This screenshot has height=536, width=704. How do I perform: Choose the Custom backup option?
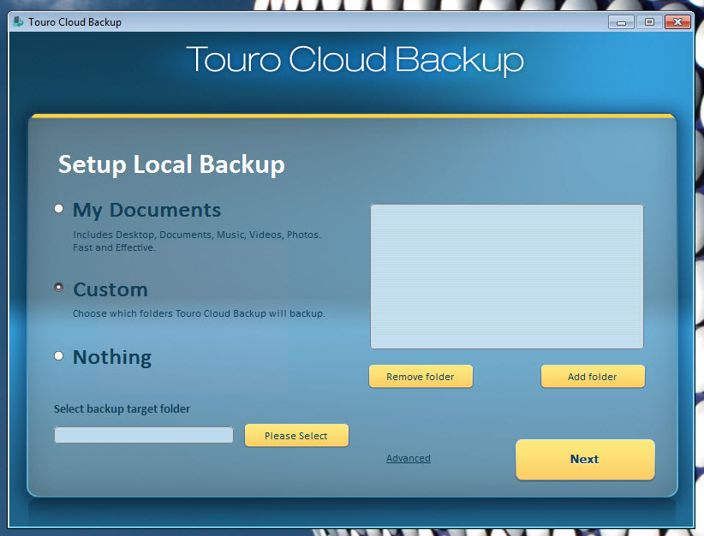point(59,288)
